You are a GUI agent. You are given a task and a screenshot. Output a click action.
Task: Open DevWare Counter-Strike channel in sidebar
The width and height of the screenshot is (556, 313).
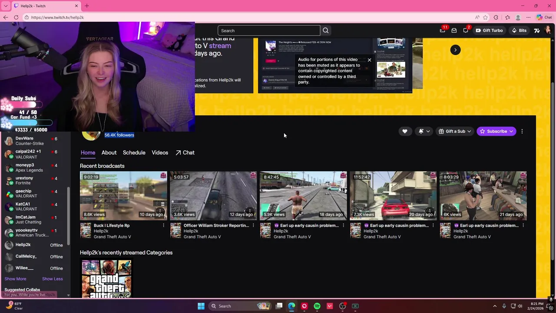(x=35, y=141)
